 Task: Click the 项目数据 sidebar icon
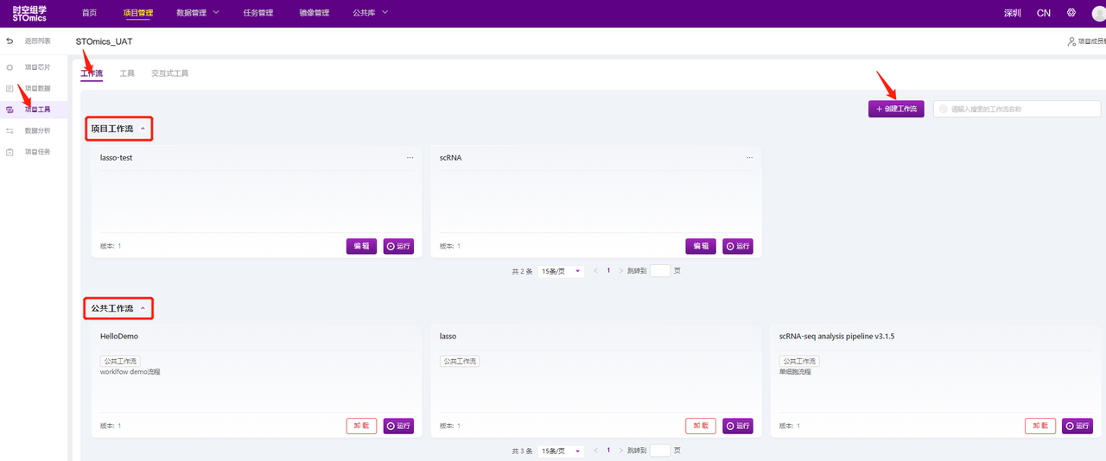click(10, 89)
